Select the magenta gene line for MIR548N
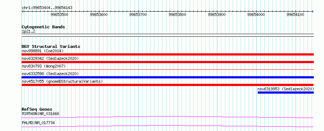 coord(167,117)
